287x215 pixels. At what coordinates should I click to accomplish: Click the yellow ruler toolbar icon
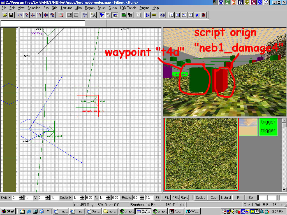coord(154,15)
